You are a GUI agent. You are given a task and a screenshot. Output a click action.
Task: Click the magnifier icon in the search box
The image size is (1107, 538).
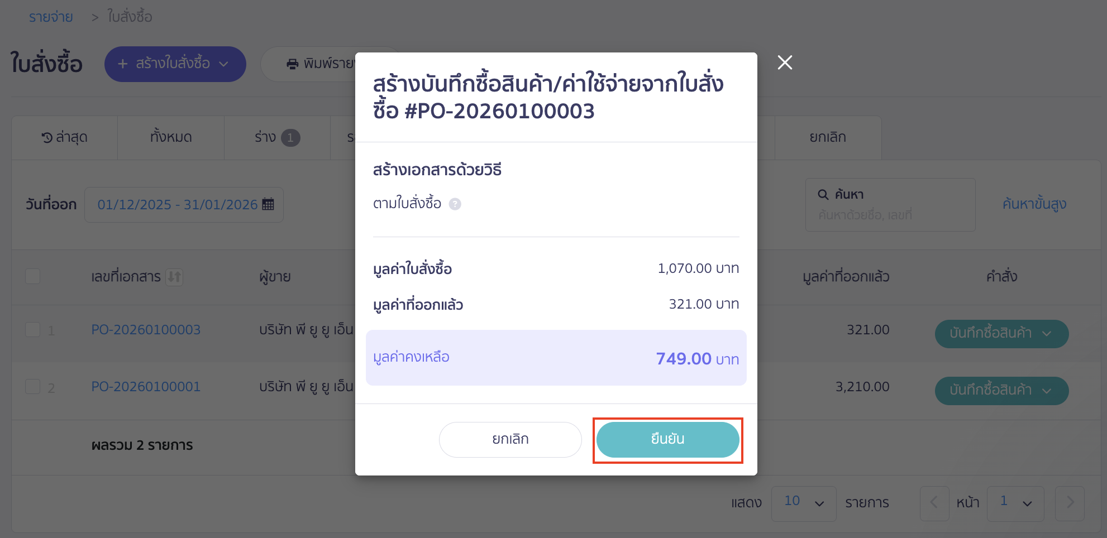tap(822, 194)
